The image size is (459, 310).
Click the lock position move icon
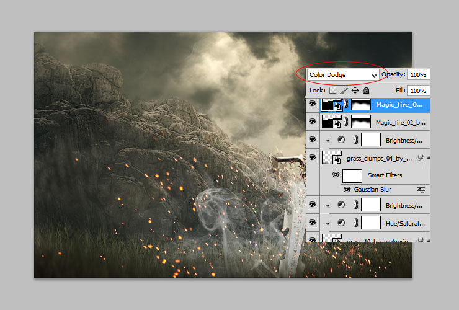(355, 91)
